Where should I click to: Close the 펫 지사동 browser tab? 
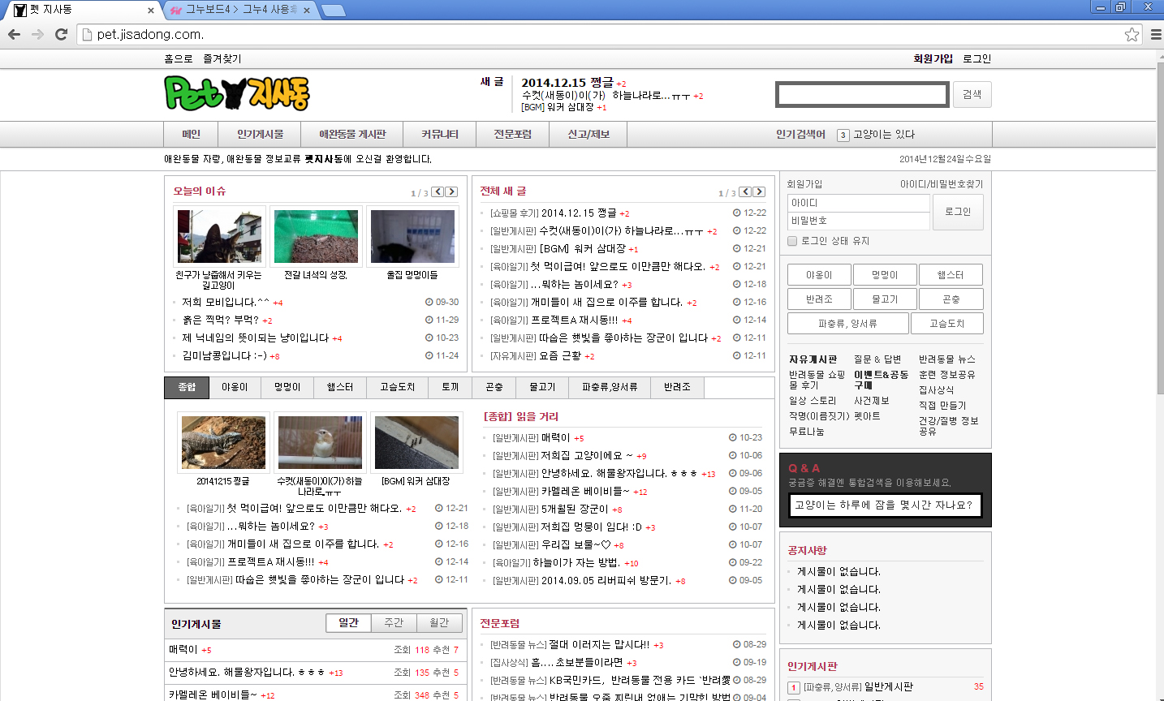click(x=151, y=11)
